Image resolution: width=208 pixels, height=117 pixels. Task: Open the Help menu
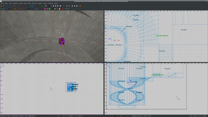pyautogui.click(x=56, y=3)
